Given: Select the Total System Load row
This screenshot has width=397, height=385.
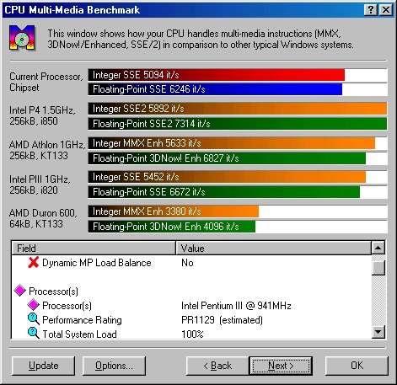Looking at the screenshot, I should pyautogui.click(x=191, y=334).
